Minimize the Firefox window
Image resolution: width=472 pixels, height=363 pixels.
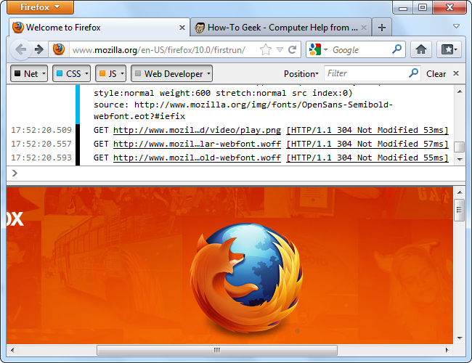click(x=403, y=7)
